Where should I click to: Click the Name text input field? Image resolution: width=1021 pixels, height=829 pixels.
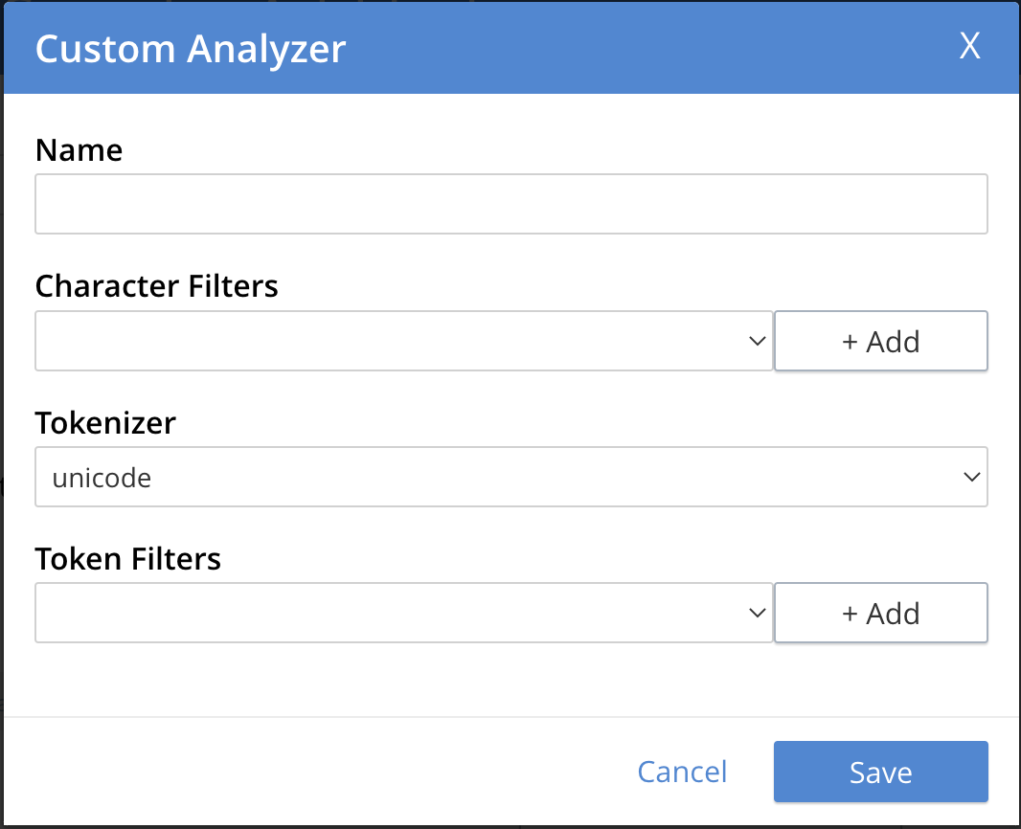(x=510, y=204)
